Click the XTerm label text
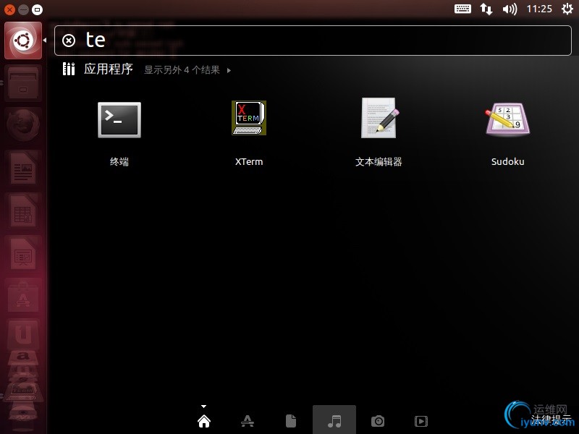579x434 pixels. pyautogui.click(x=249, y=161)
